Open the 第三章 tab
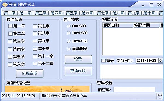 click(41, 13)
